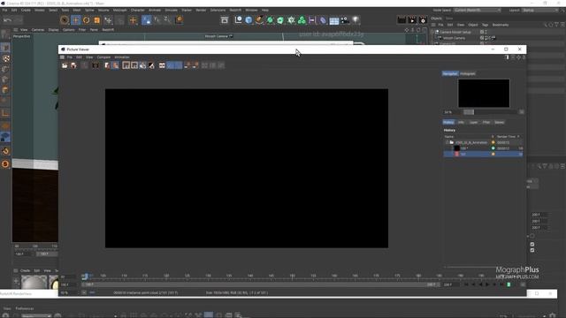566x318 pixels.
Task: Toggle upper checkbox in attributes panel
Action: (532, 244)
